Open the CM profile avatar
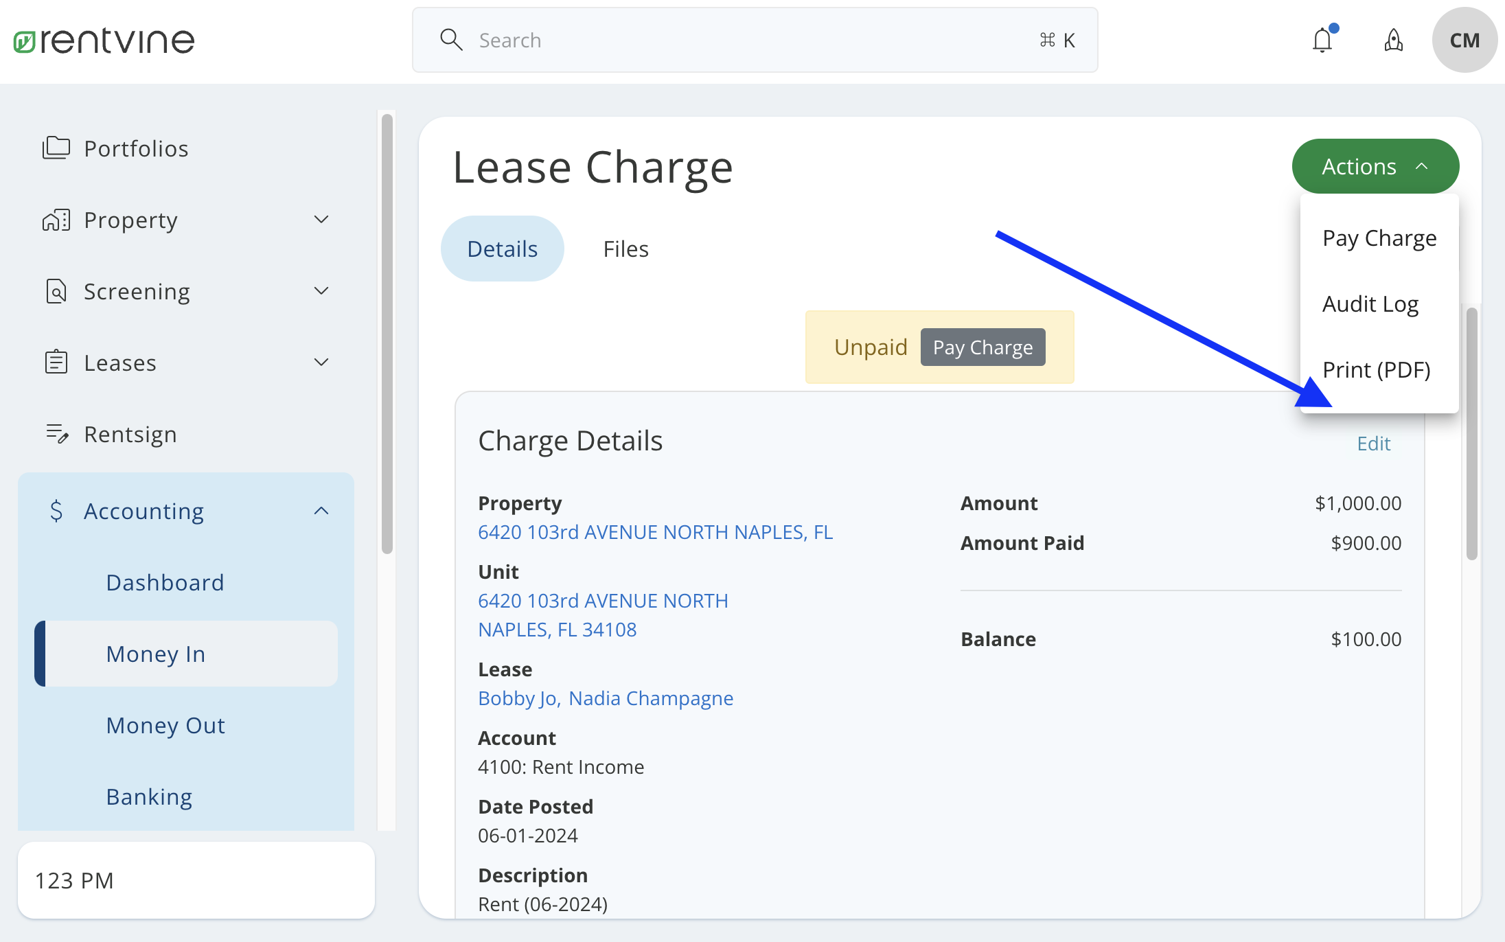Image resolution: width=1505 pixels, height=942 pixels. [x=1464, y=40]
